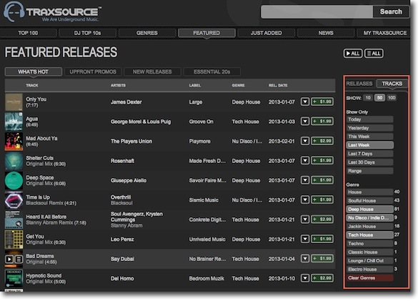Viewport: 418px width, 301px height.
Task: Filter by Last 7 Days
Action: click(369, 154)
